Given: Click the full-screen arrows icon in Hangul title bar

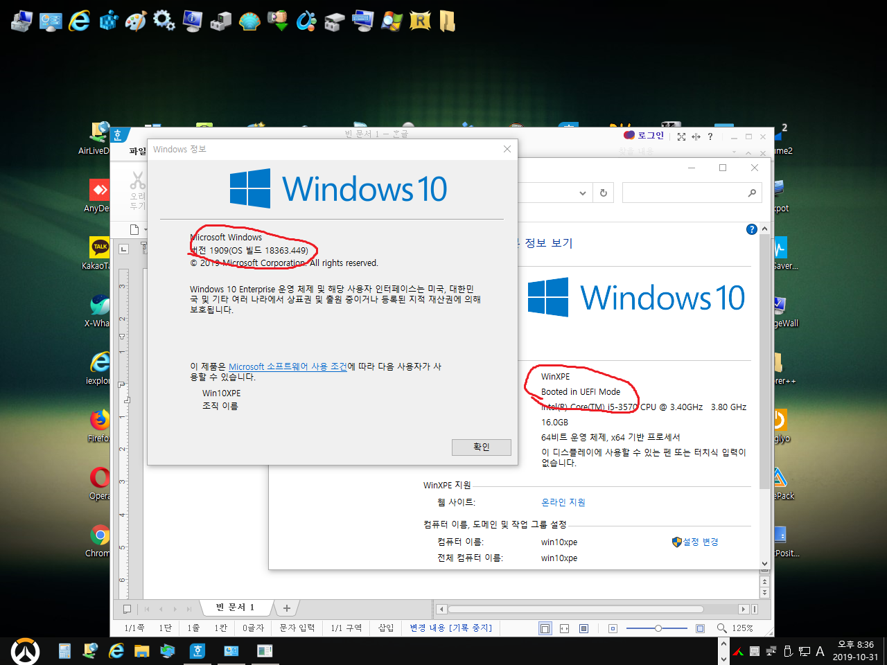Looking at the screenshot, I should (x=682, y=136).
